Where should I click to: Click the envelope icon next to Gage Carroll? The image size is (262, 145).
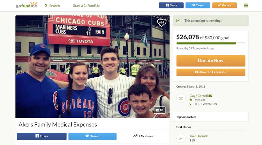coord(210,96)
